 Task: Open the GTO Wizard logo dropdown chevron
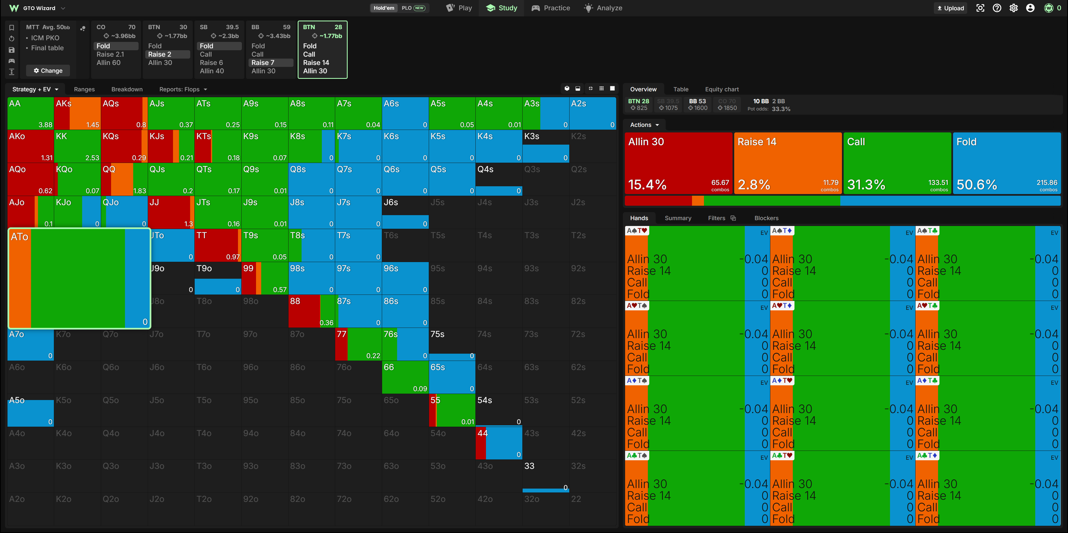point(63,8)
